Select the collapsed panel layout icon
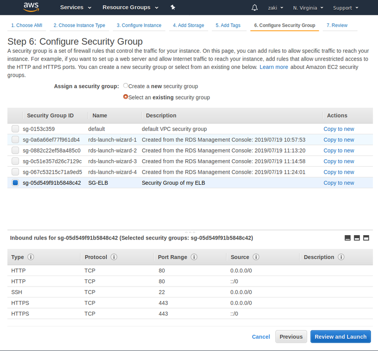Viewport: 378px width, 351px height. pos(348,237)
